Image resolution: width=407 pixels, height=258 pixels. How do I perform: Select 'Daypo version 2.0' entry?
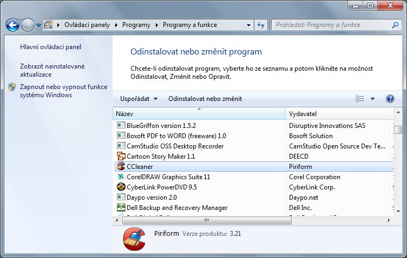coord(152,198)
